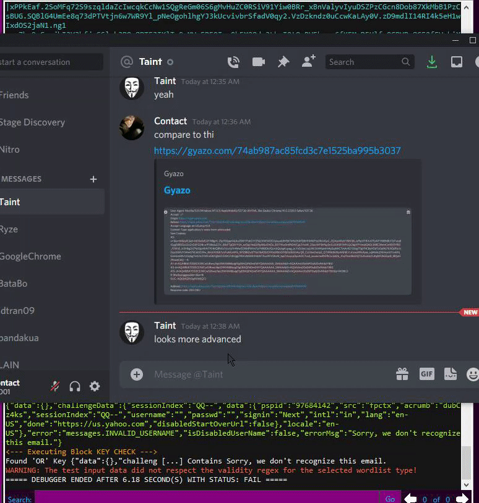This screenshot has width=479, height=503.
Task: Unmute the microphone in user panel
Action: click(x=55, y=386)
